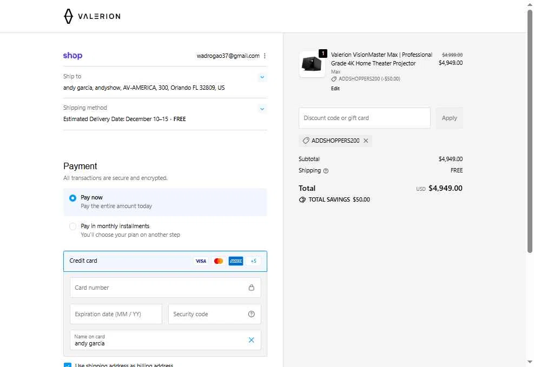Click the lock icon in Card number
Screen dimensions: 534x367
coord(252,288)
